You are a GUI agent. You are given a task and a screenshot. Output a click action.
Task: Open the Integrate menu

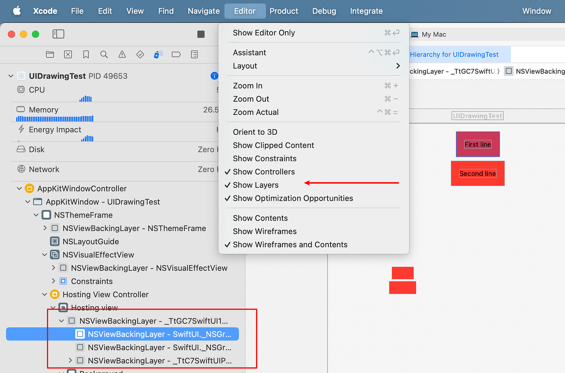tap(366, 11)
